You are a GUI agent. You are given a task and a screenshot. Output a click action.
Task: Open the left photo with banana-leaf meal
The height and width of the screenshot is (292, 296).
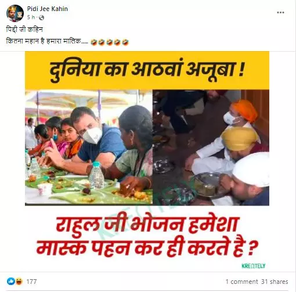pos(89,147)
